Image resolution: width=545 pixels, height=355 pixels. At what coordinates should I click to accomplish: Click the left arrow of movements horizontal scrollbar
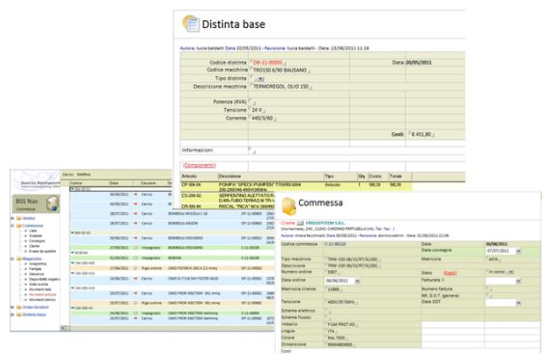63,328
